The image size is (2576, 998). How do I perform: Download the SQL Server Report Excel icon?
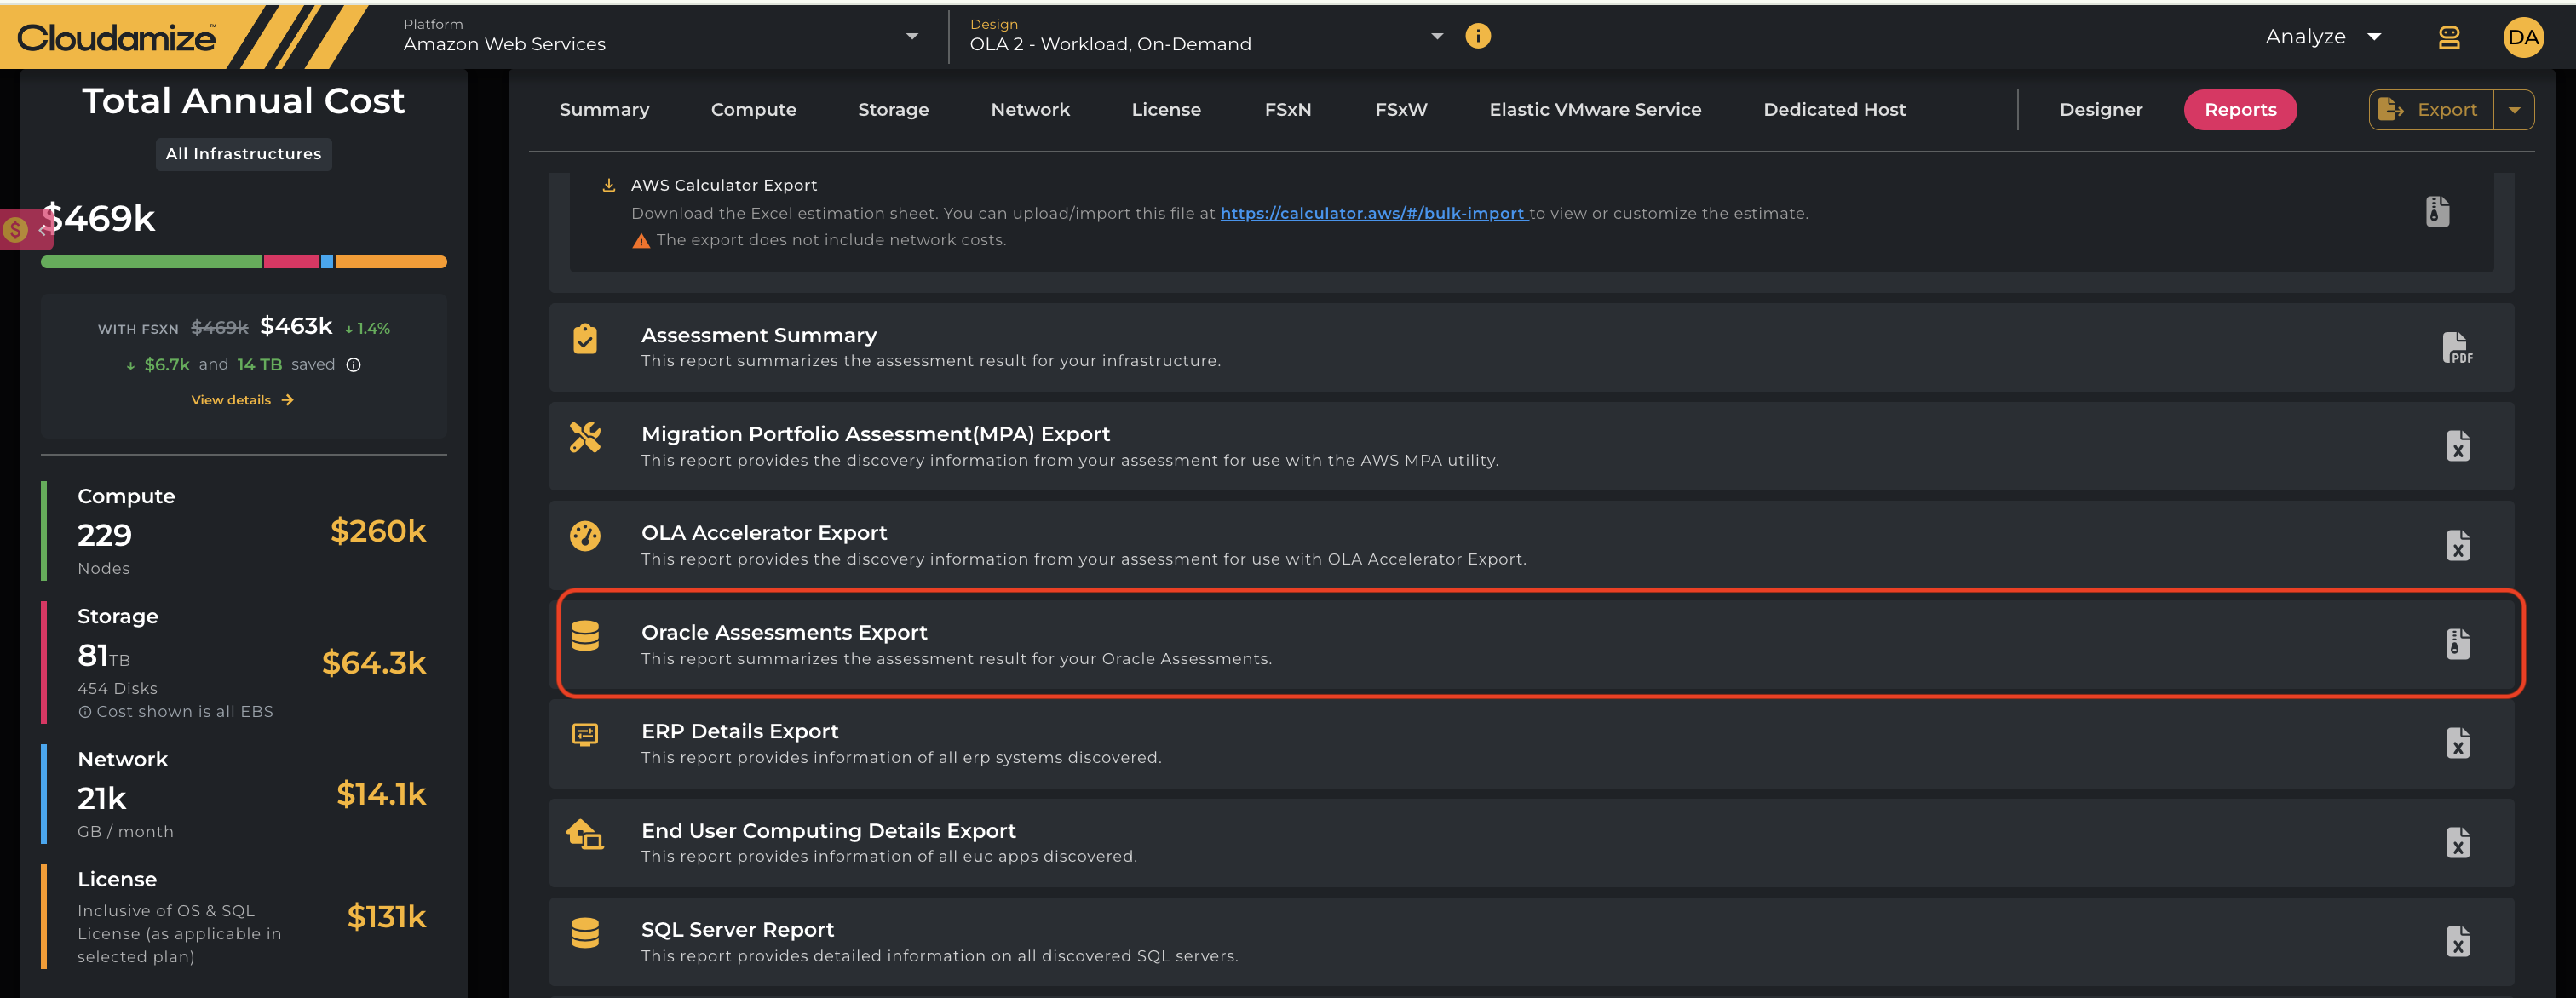click(x=2458, y=942)
